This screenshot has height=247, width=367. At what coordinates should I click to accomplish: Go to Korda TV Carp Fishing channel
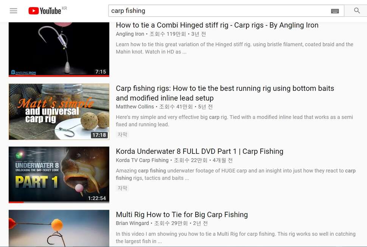point(142,160)
